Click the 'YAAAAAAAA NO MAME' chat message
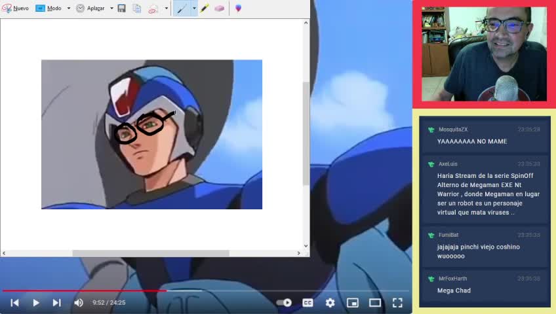The image size is (556, 314). point(472,141)
